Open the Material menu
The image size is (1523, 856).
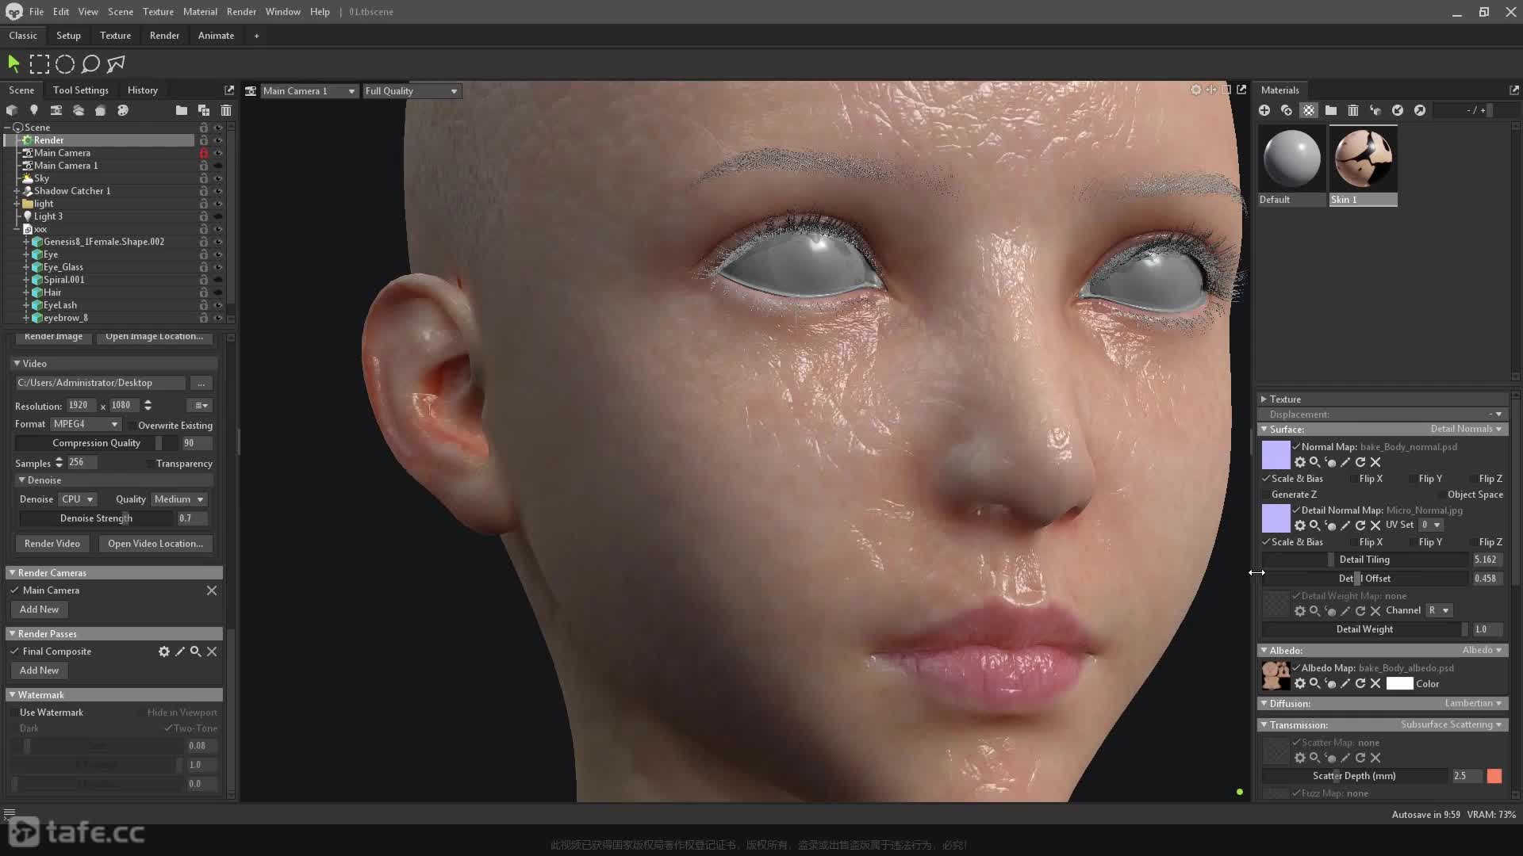tap(200, 12)
